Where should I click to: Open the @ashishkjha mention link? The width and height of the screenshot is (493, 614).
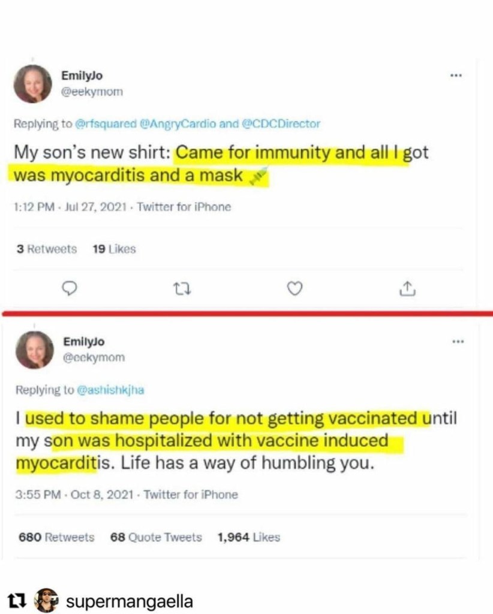[x=111, y=390]
